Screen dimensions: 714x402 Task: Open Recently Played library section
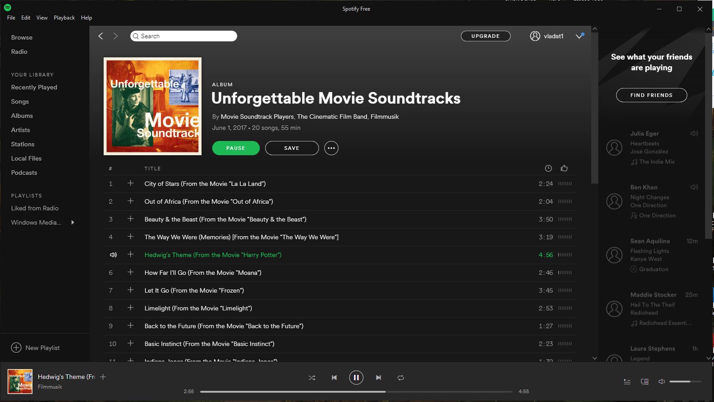coord(34,87)
